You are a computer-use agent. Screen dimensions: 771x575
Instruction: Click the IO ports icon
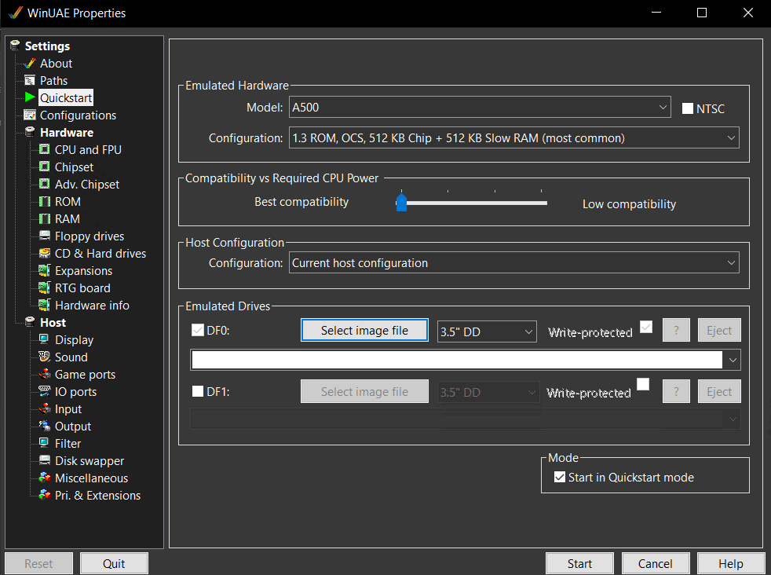click(x=44, y=391)
